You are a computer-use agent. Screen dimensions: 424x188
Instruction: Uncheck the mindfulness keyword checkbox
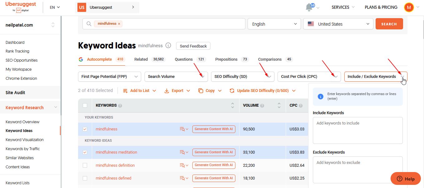pyautogui.click(x=85, y=129)
